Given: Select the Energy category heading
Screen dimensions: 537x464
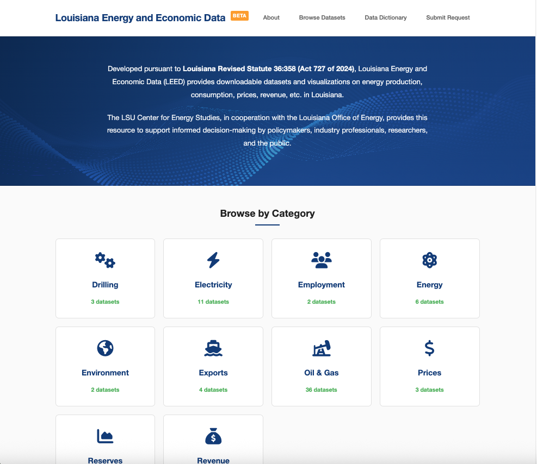Looking at the screenshot, I should pos(429,285).
